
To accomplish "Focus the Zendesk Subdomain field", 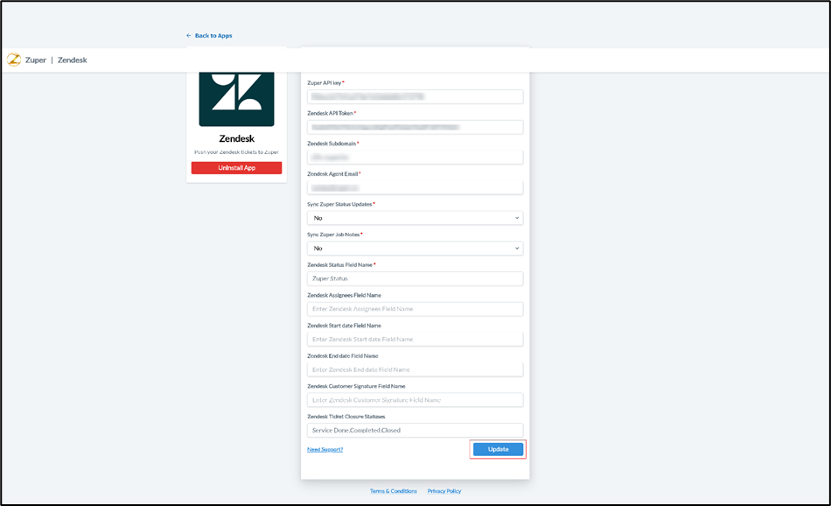I will point(415,158).
